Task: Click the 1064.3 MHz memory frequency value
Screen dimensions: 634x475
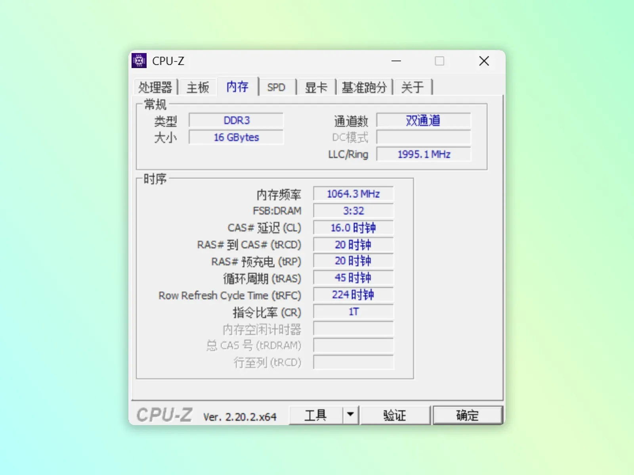Action: (x=353, y=194)
